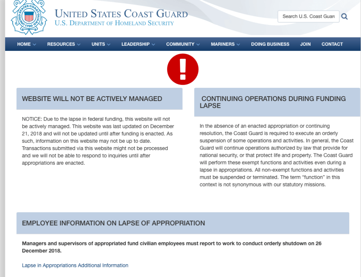Go to the Join page
The image size is (361, 277).
[305, 44]
